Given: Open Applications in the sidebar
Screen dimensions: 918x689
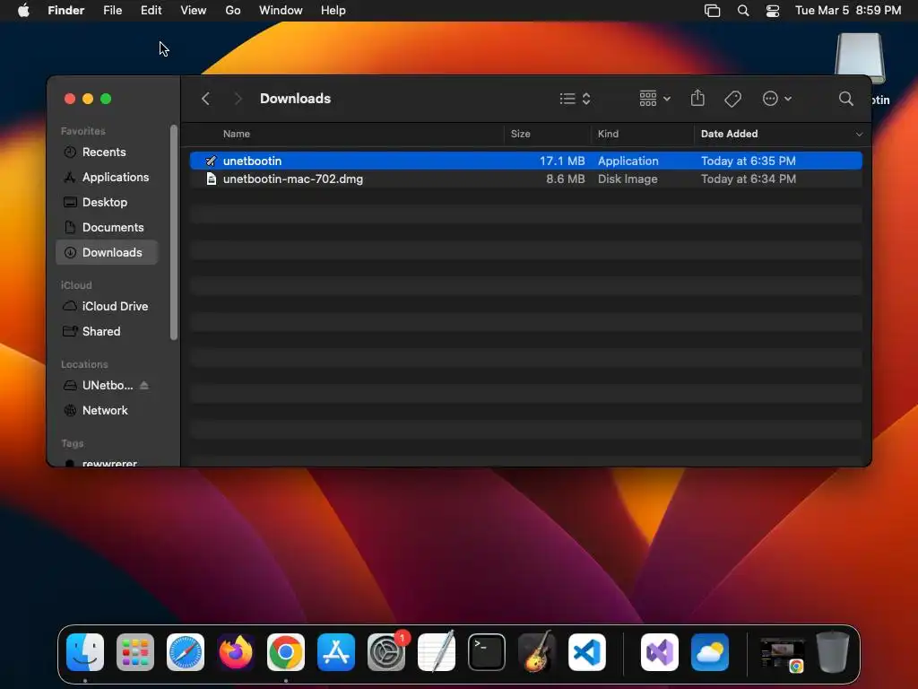Looking at the screenshot, I should (x=107, y=177).
